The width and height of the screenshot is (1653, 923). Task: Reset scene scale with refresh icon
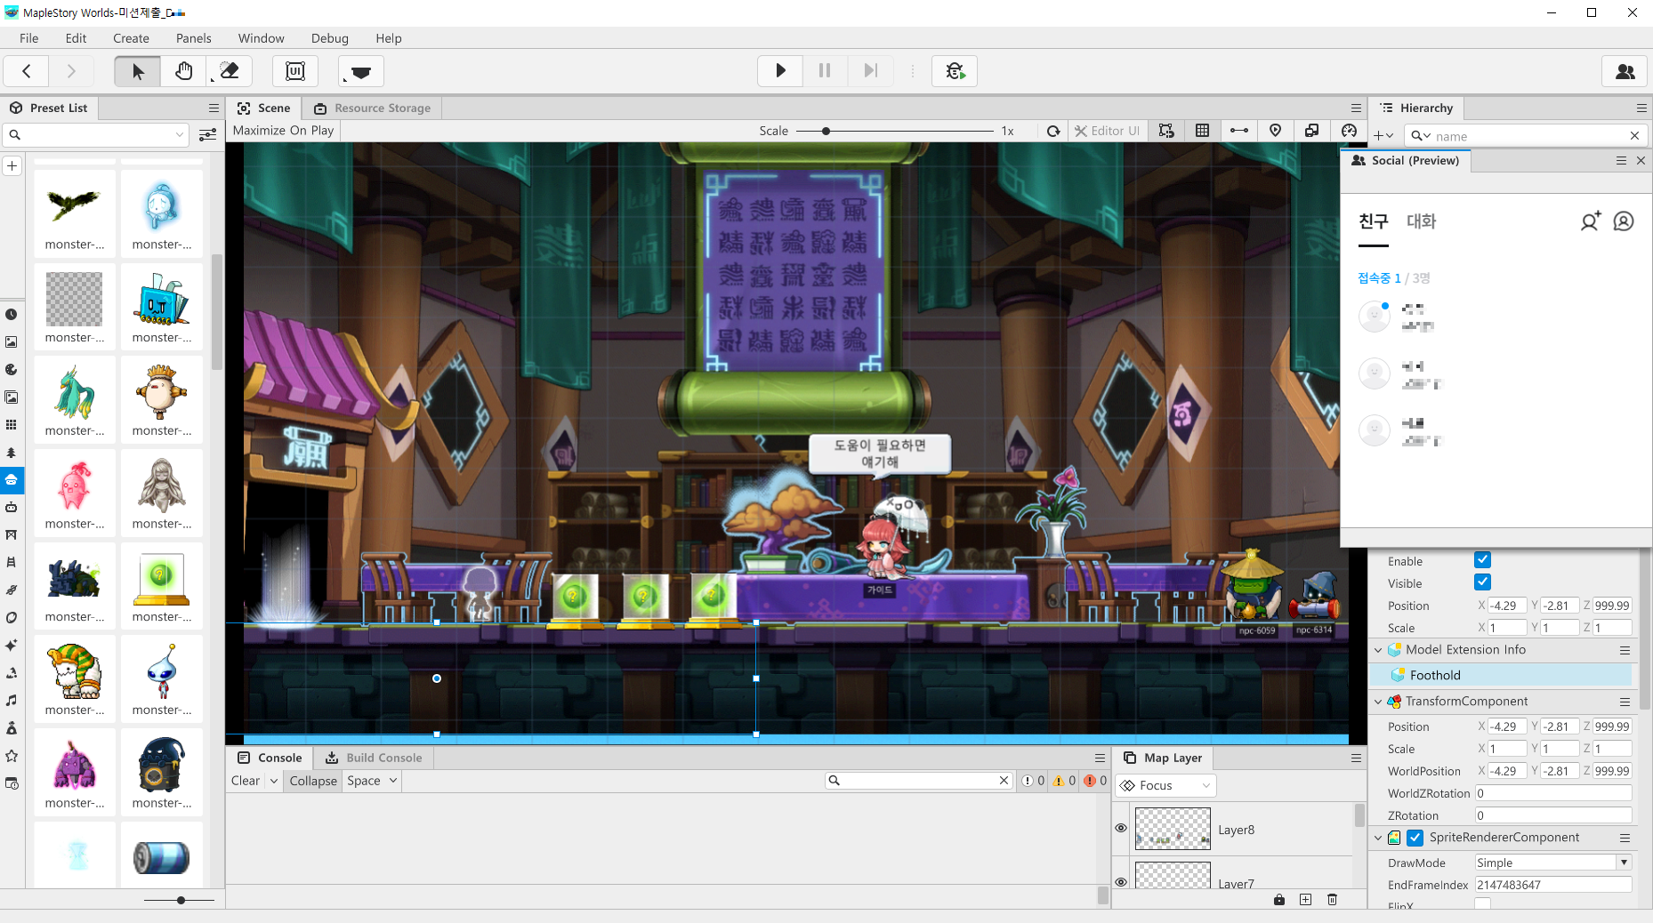click(1053, 131)
